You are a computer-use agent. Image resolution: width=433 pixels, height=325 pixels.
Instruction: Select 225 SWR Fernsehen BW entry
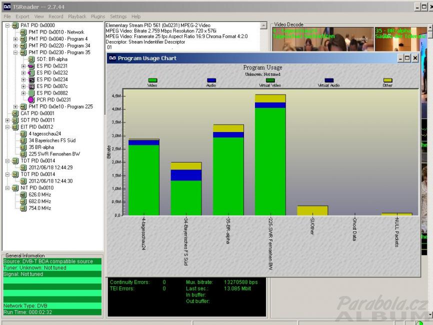(54, 154)
